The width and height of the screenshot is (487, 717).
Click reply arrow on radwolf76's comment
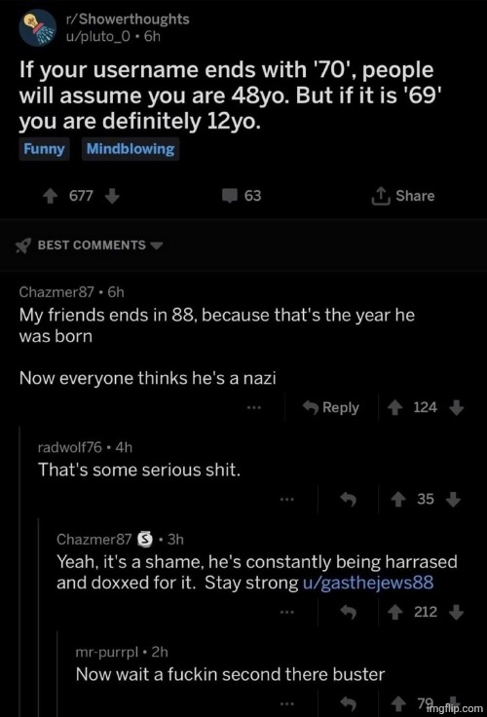pos(348,500)
